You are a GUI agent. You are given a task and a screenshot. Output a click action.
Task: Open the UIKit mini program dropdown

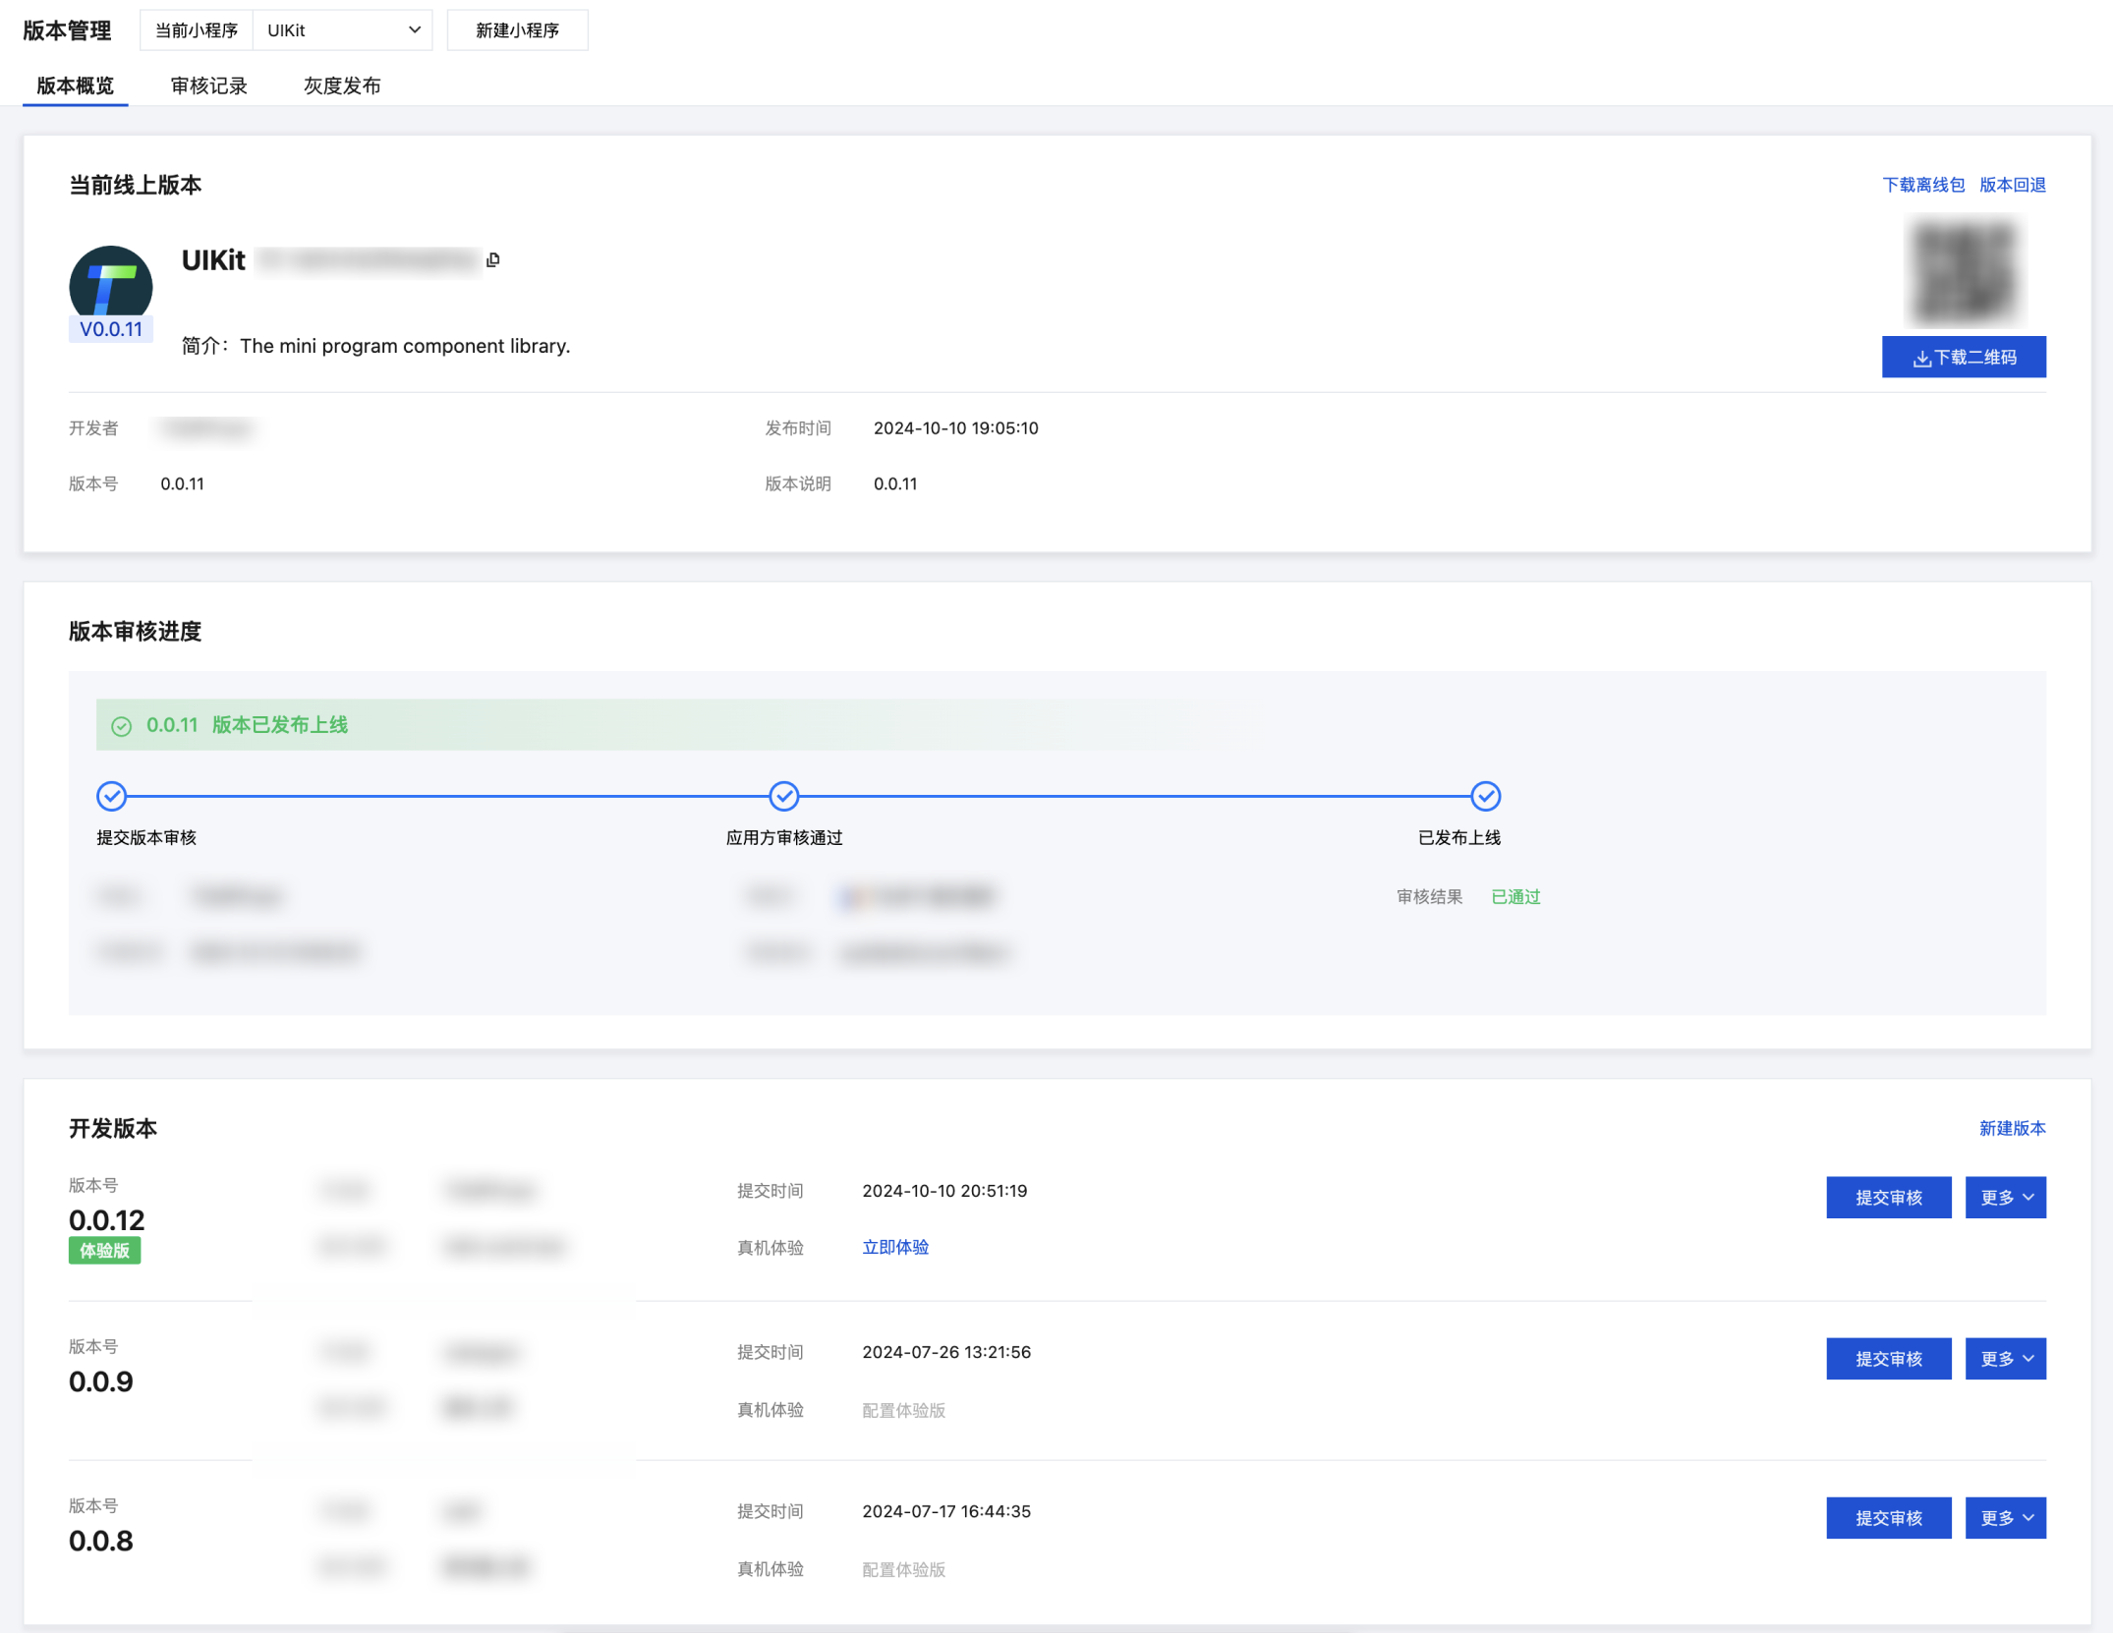pyautogui.click(x=342, y=30)
